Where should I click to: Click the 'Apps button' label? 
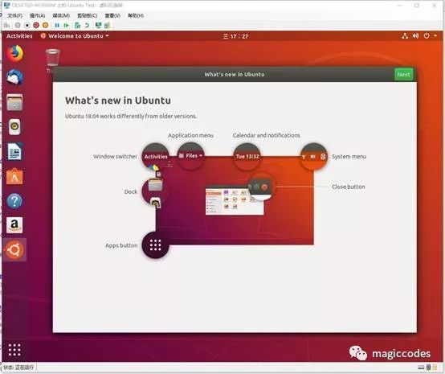click(121, 245)
